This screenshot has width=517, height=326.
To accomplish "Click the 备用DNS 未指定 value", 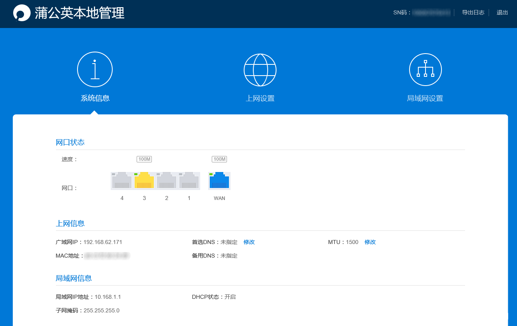I will coord(229,256).
